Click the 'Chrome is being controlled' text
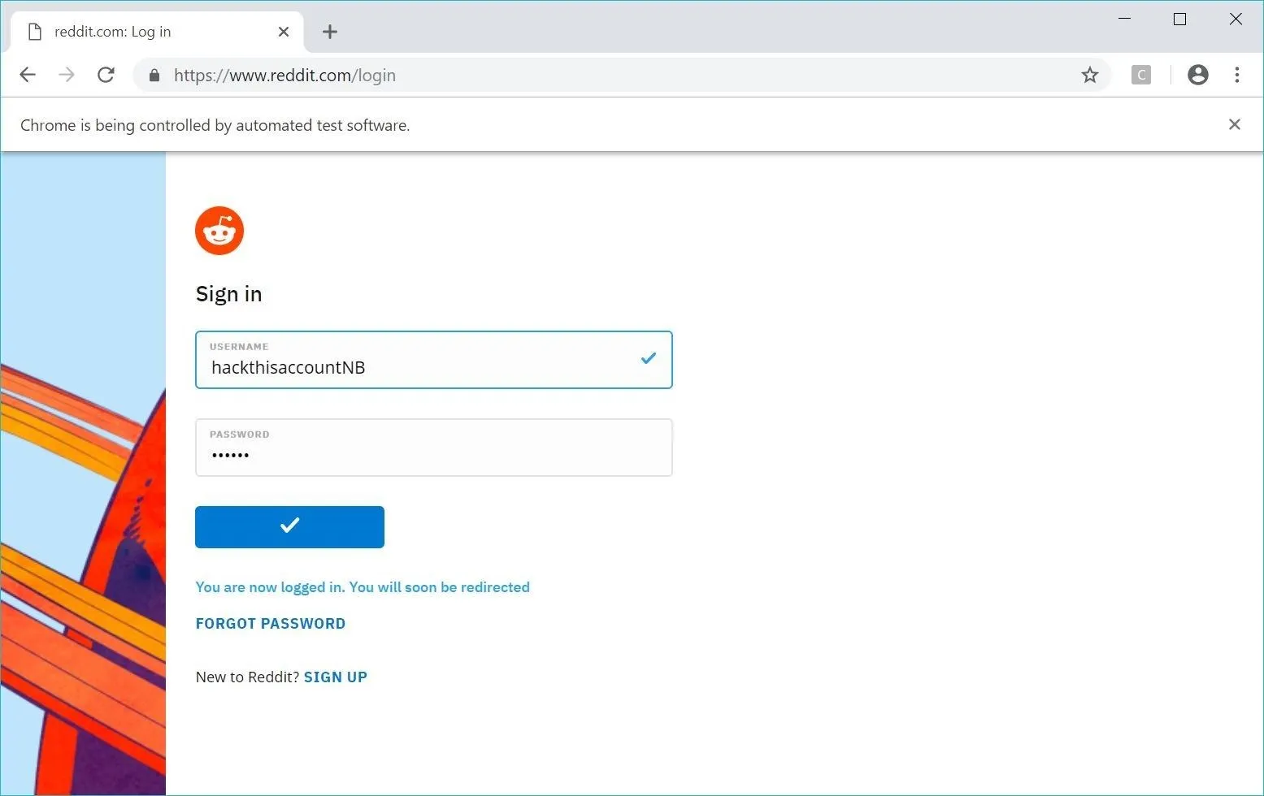The image size is (1264, 796). [x=215, y=125]
